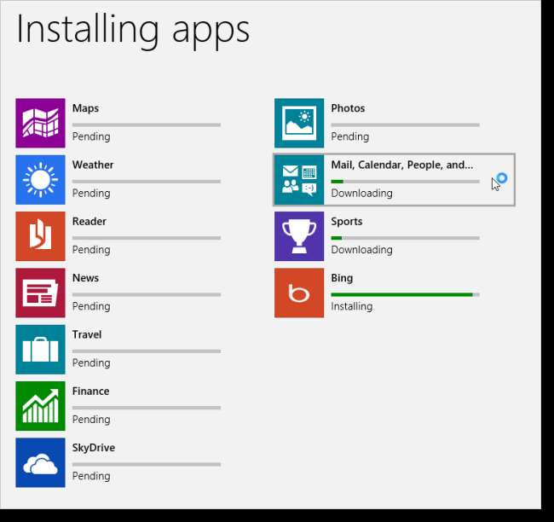Click the "SkyDrive" app name
This screenshot has height=522, width=554.
coord(94,448)
